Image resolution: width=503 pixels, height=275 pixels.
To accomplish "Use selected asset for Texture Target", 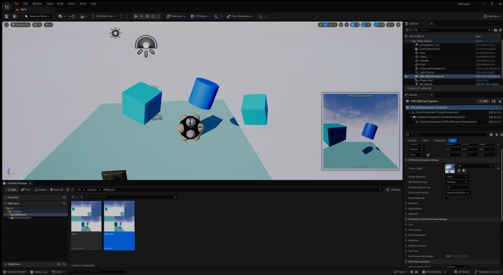I will click(x=459, y=170).
